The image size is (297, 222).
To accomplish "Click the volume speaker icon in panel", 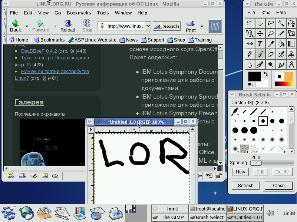I will (x=270, y=213).
